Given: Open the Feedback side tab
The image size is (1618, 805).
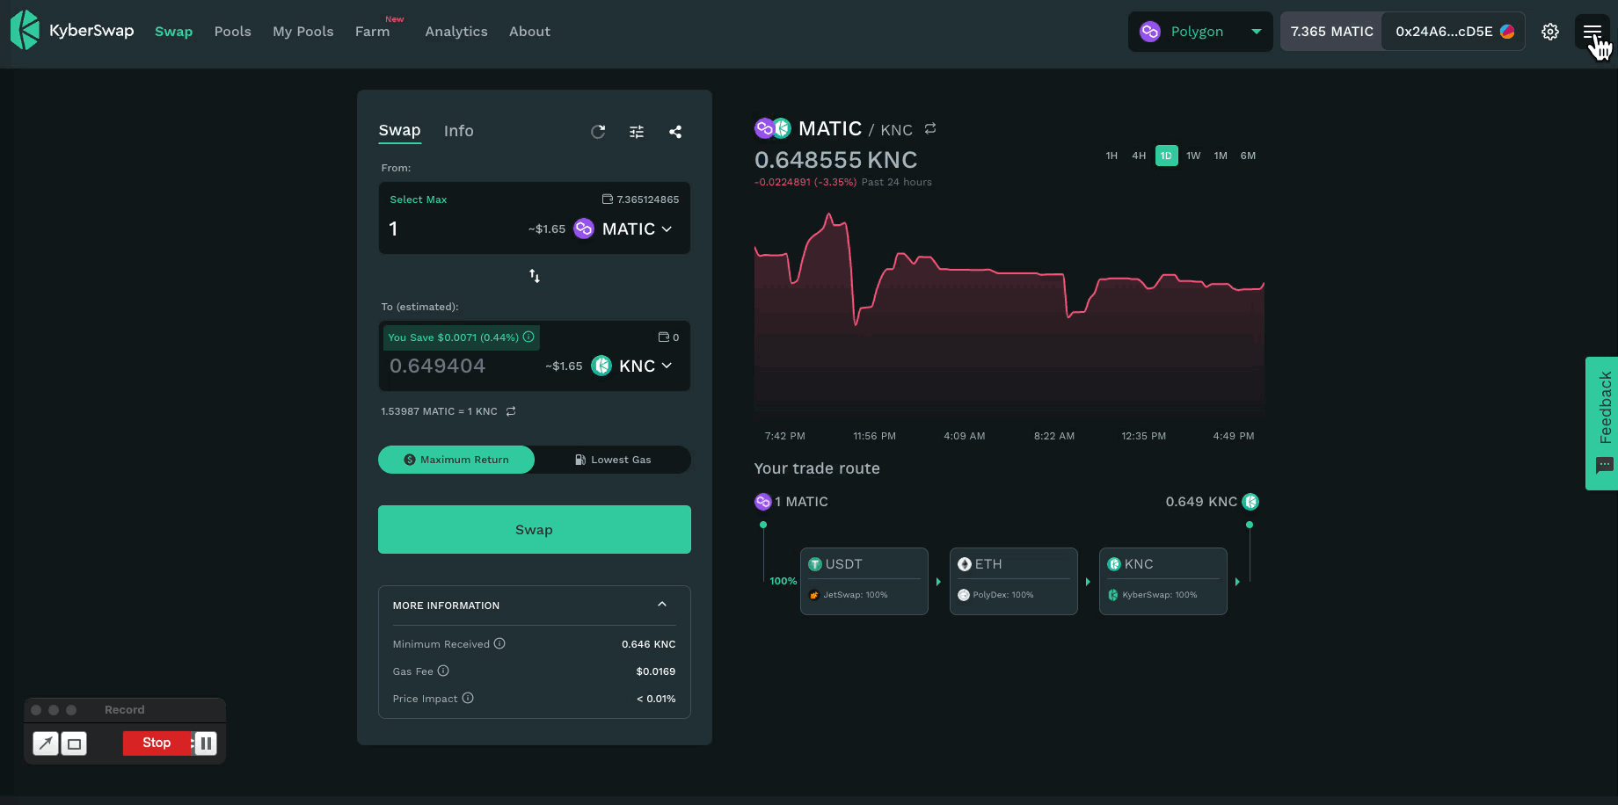Looking at the screenshot, I should tap(1601, 423).
